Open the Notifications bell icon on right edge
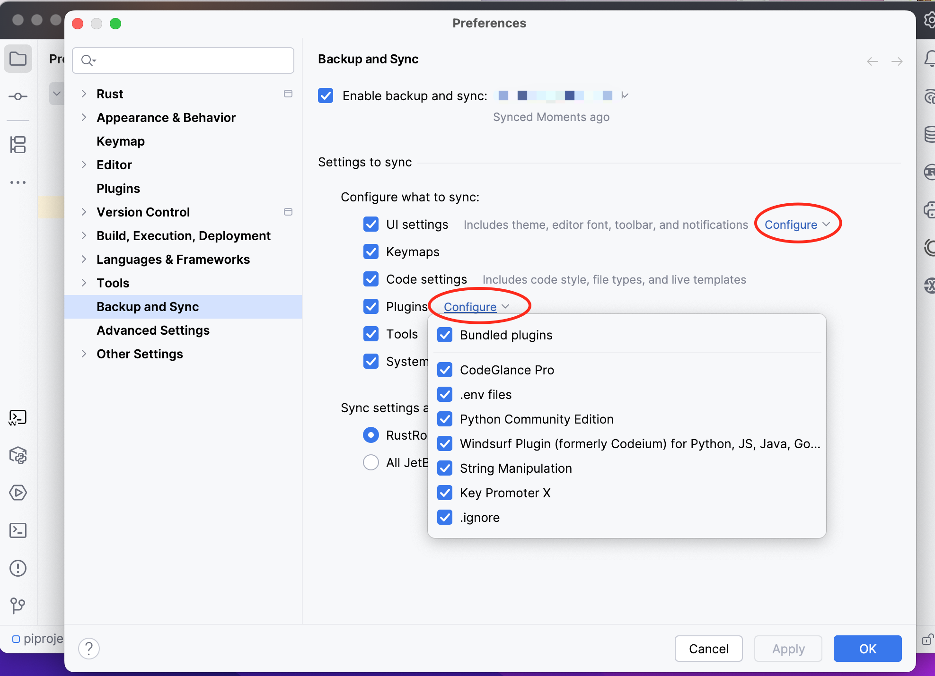 (x=930, y=59)
